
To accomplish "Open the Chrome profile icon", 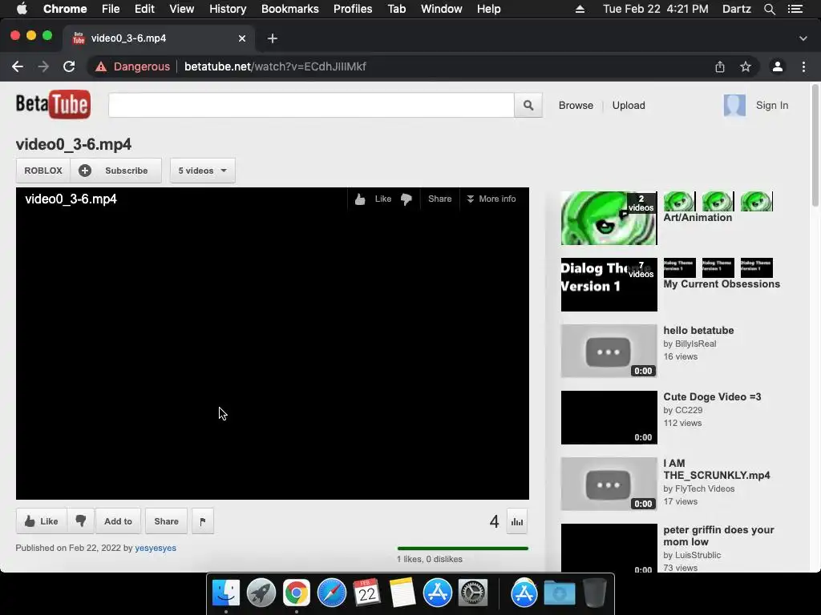I will (x=778, y=66).
